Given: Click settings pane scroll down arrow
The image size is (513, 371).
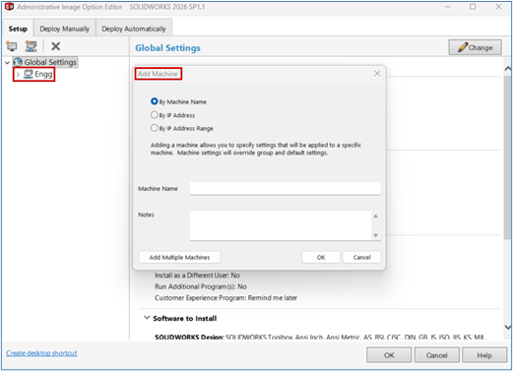Looking at the screenshot, I should pyautogui.click(x=508, y=327).
